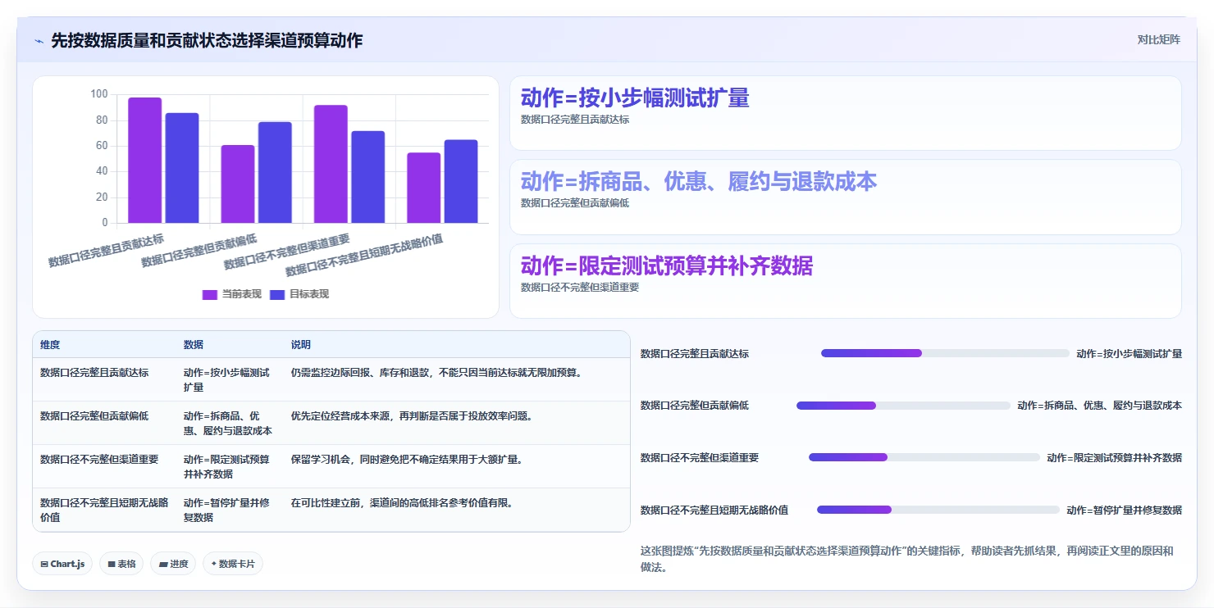This screenshot has width=1214, height=608.
Task: Click the progress value 动作=暂停扩量并修复数据
Action: tap(1125, 510)
